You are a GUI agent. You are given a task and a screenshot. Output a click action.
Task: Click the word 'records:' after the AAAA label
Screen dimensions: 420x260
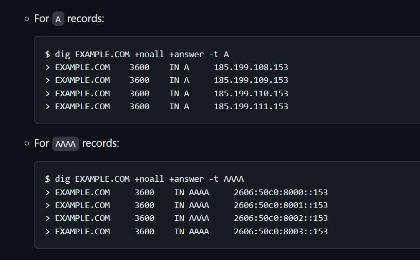coord(101,144)
